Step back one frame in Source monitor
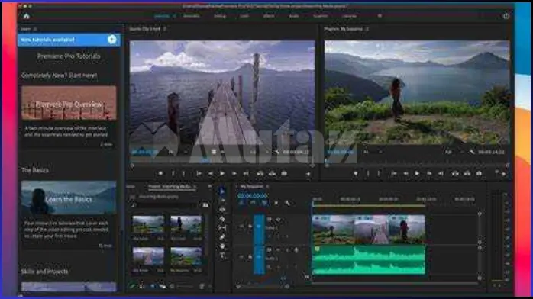533x299 pixels. pos(211,173)
